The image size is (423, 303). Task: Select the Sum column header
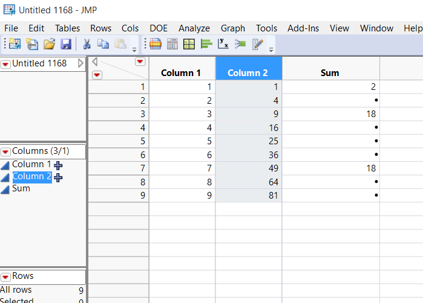(x=330, y=73)
